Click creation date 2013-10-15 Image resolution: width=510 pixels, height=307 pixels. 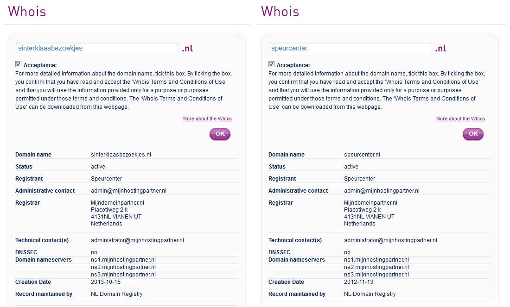coord(106,282)
